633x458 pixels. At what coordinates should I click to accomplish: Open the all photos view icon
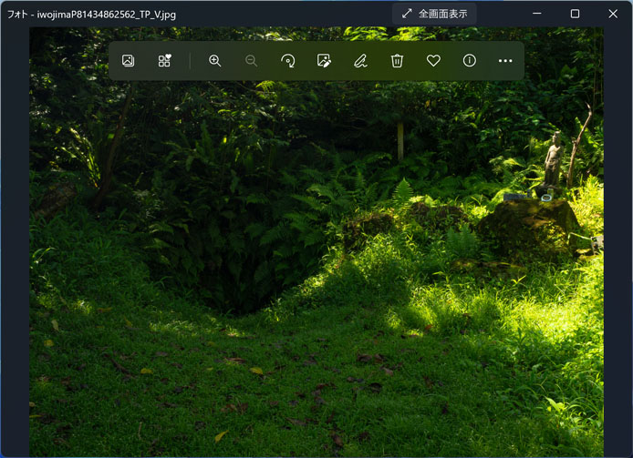point(128,60)
